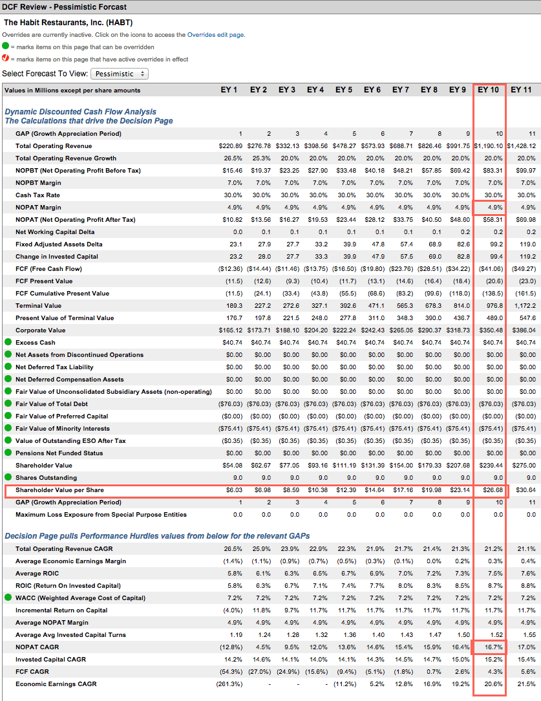Click the Corporate Value row label
541x701 pixels.
pyautogui.click(x=40, y=330)
